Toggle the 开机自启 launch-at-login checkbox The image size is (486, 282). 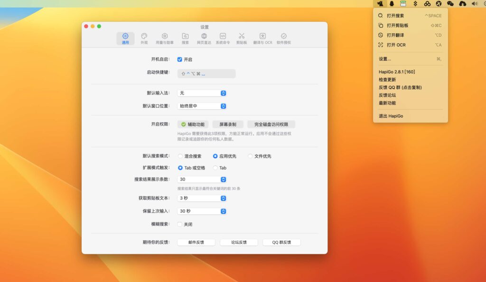click(179, 59)
